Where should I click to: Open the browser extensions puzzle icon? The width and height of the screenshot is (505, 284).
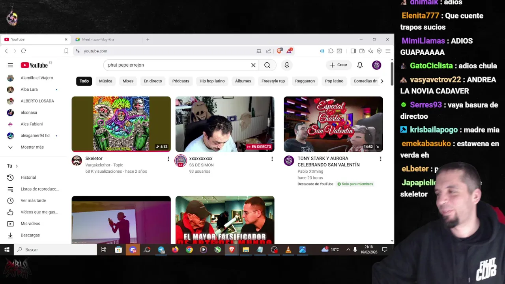tap(331, 51)
